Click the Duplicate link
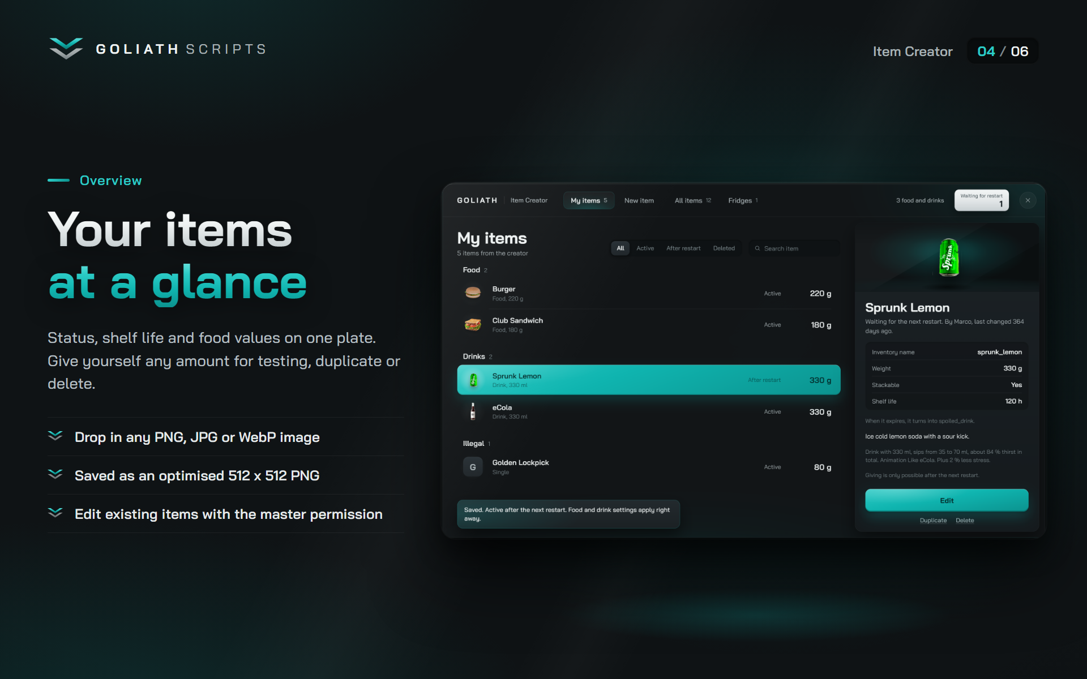 coord(933,521)
